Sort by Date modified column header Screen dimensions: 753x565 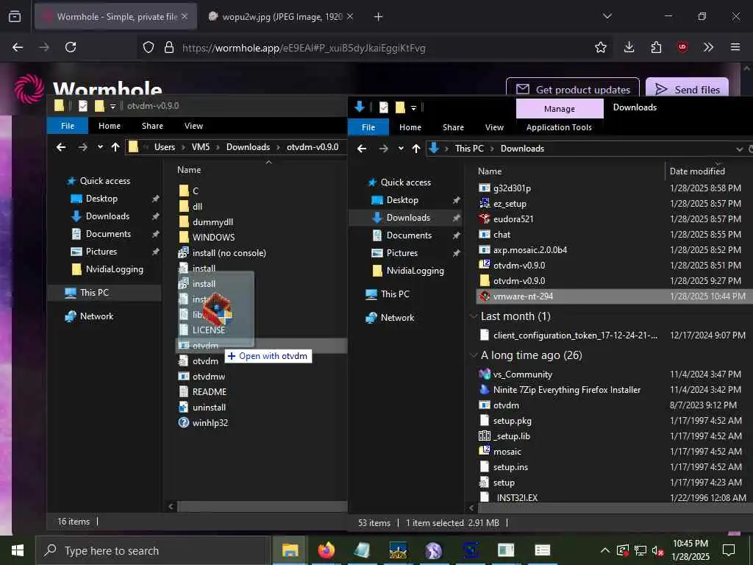coord(697,171)
